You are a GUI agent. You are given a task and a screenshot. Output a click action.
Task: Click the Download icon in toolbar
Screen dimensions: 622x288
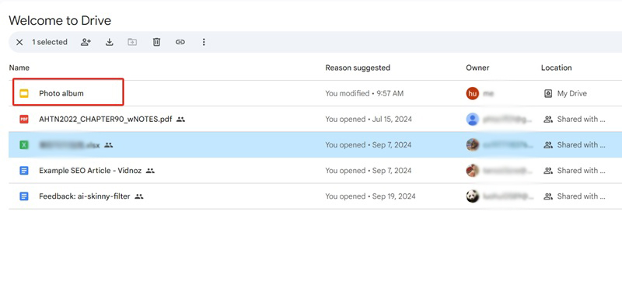110,42
